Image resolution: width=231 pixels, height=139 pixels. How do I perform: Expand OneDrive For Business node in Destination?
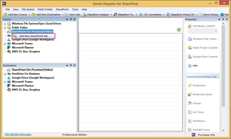tap(5, 74)
